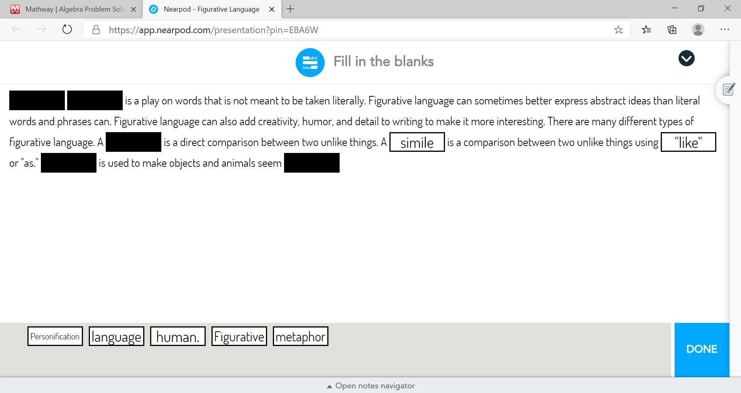
Task: Open notes navigator expander
Action: [370, 386]
